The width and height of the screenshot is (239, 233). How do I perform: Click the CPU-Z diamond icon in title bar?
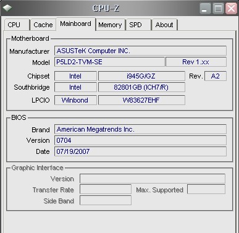[x=7, y=8]
